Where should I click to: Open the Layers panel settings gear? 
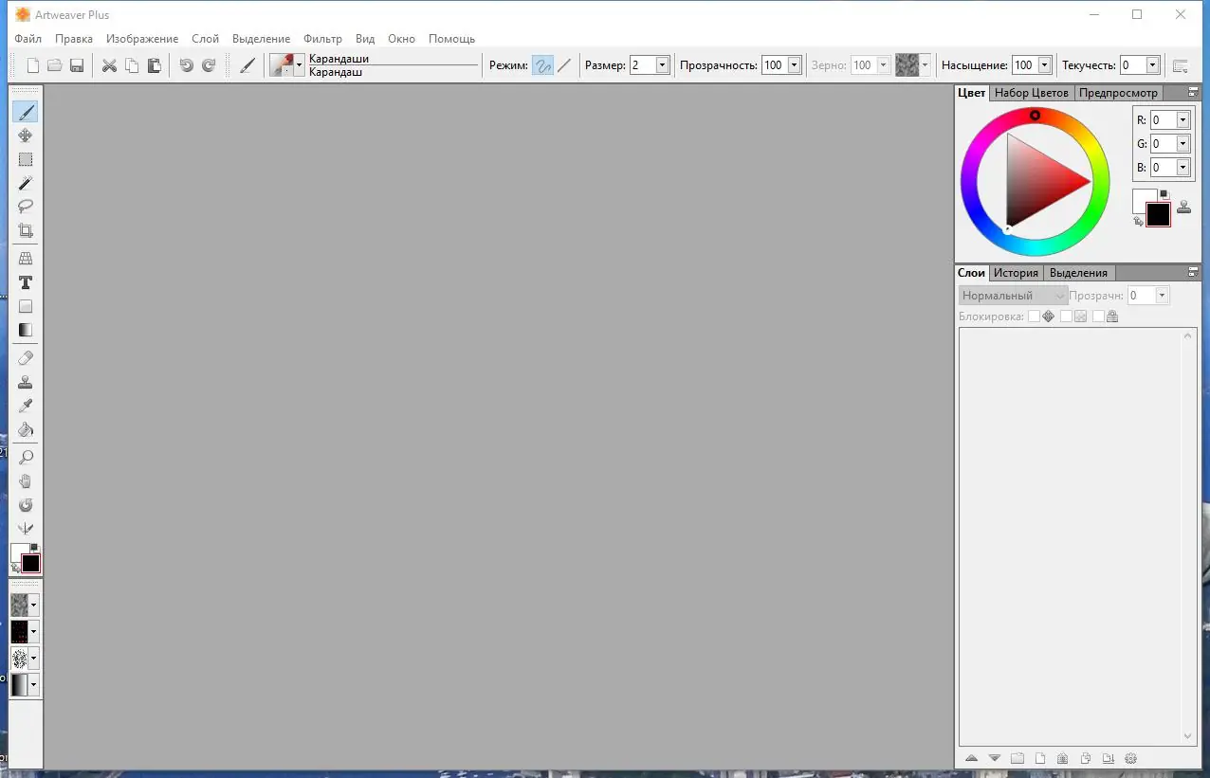coord(1130,758)
